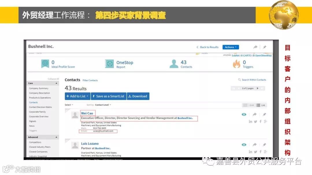Open Competitors in sidebar
The image size is (312, 175).
coord(35,142)
